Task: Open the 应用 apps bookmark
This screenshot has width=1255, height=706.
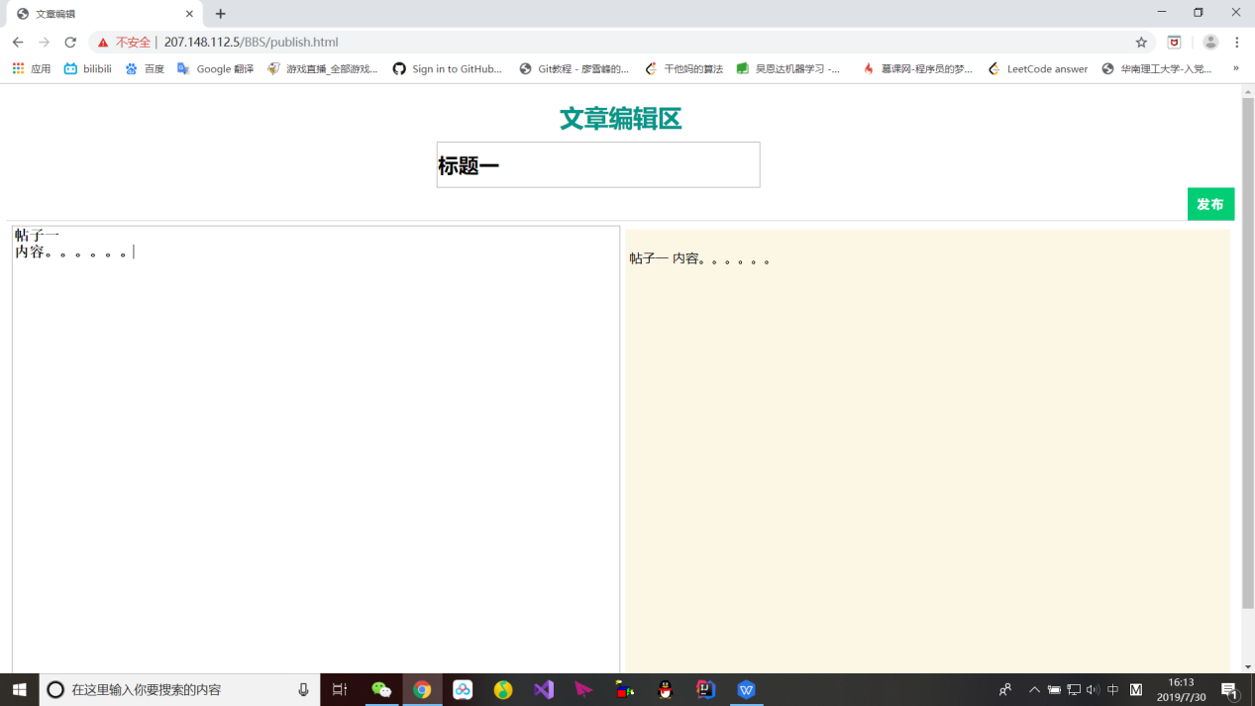Action: (31, 69)
